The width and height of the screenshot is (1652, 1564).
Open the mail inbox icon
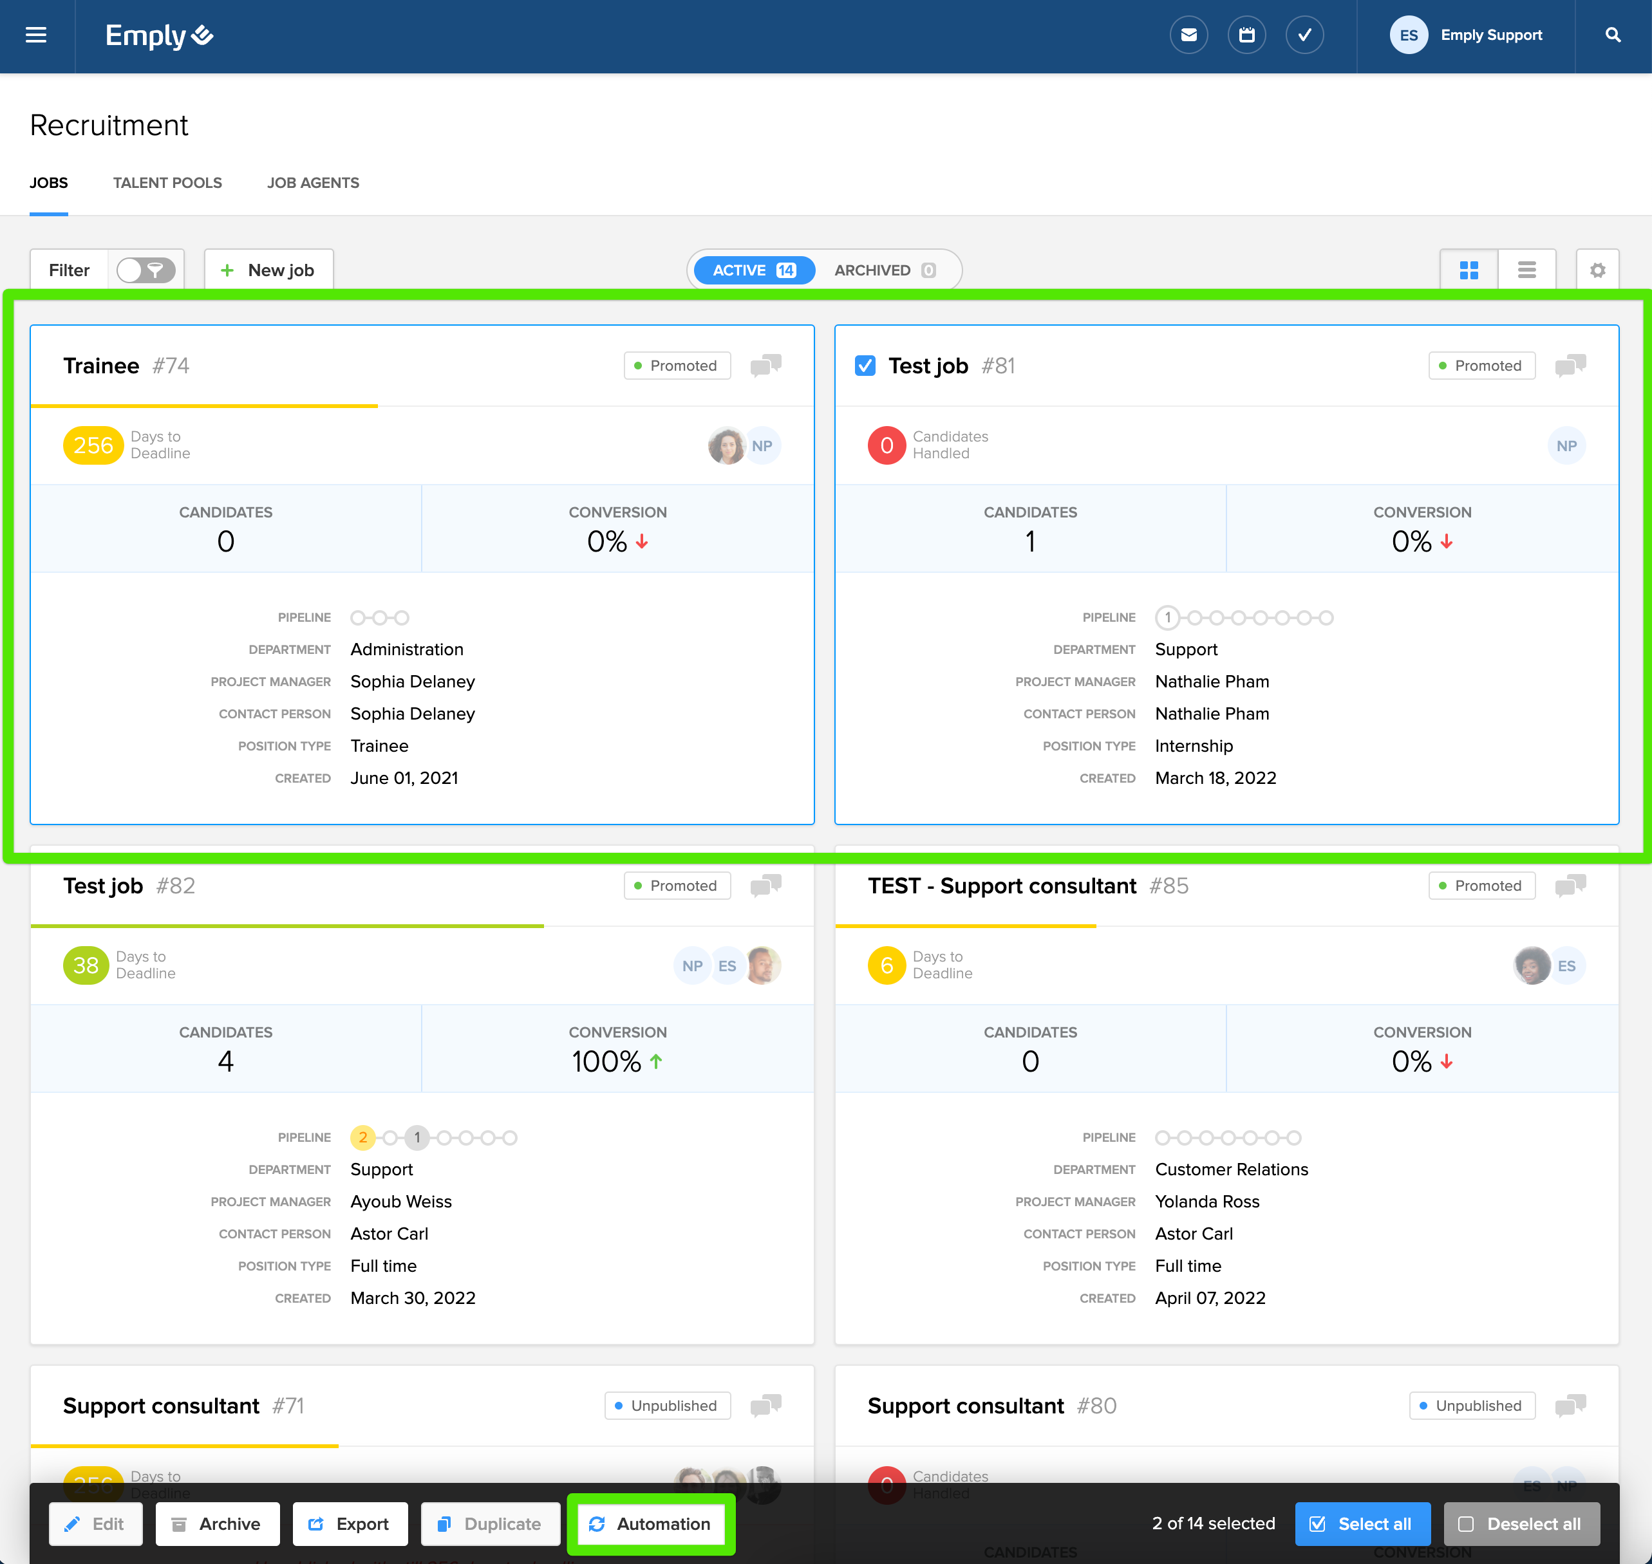(x=1188, y=35)
